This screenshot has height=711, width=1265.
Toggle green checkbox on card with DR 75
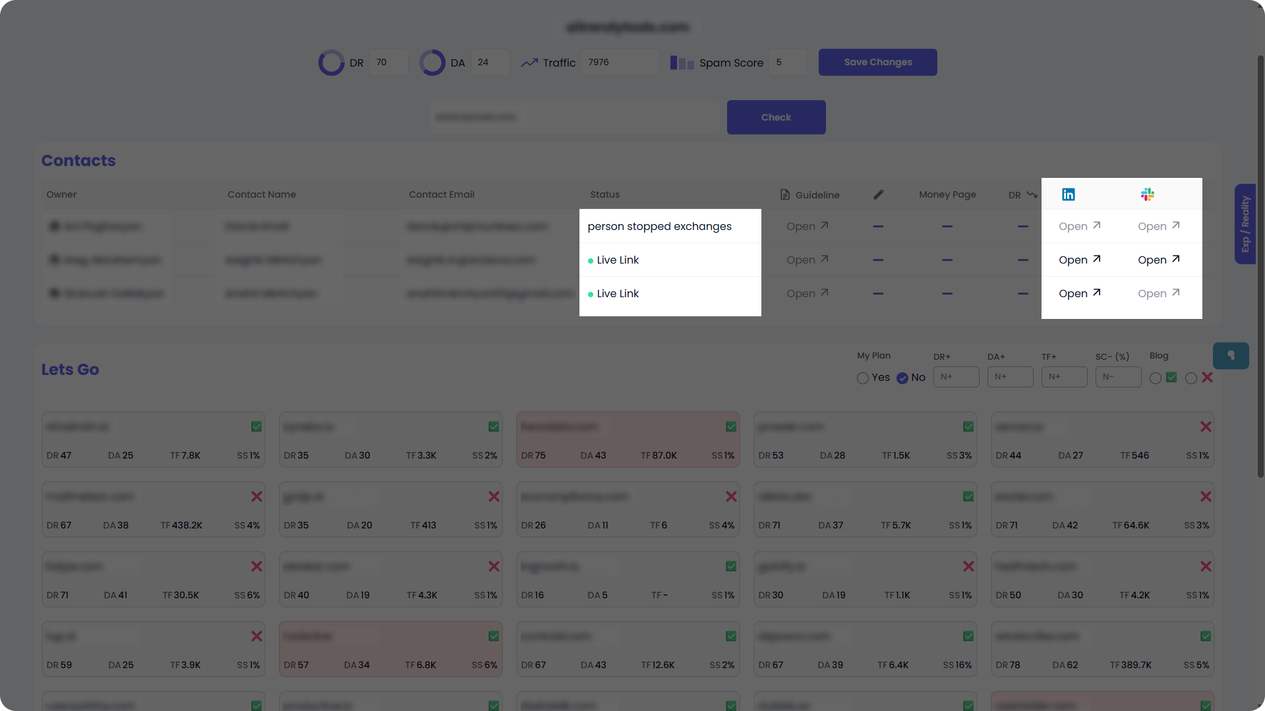point(731,427)
